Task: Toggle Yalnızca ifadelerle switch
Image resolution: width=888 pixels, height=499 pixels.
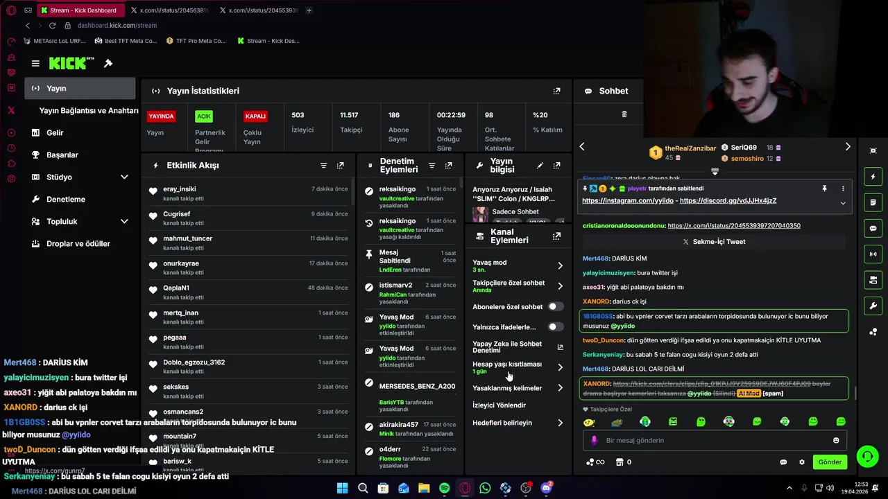Action: [x=556, y=326]
